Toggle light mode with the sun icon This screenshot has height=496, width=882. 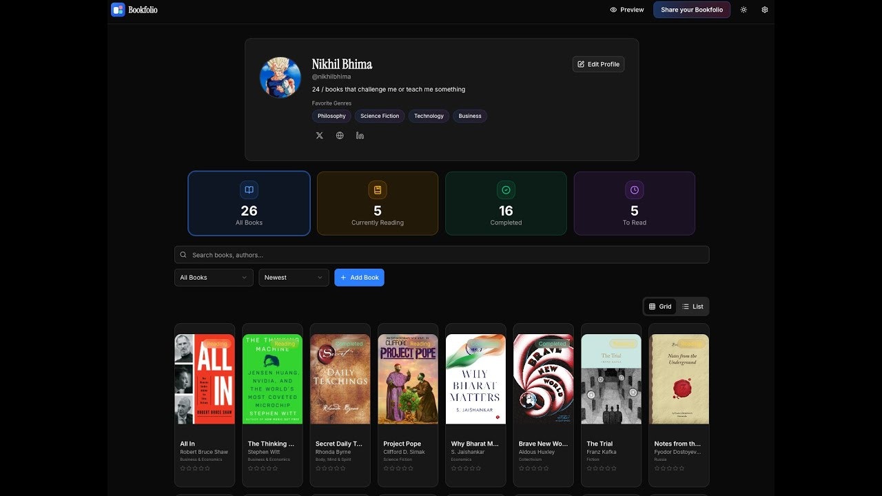click(743, 10)
